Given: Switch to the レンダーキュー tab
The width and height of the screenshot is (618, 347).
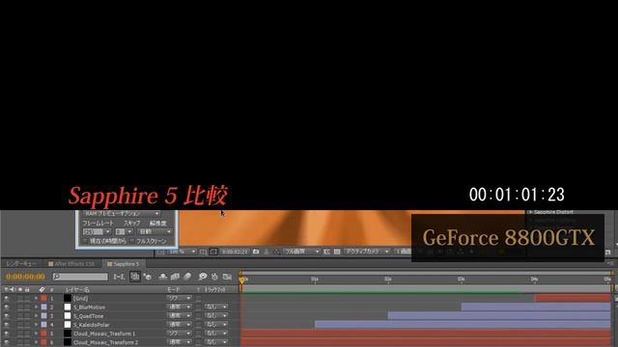Looking at the screenshot, I should tap(21, 264).
